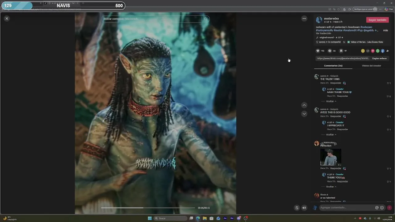Go to next video with down arrow

point(304,114)
